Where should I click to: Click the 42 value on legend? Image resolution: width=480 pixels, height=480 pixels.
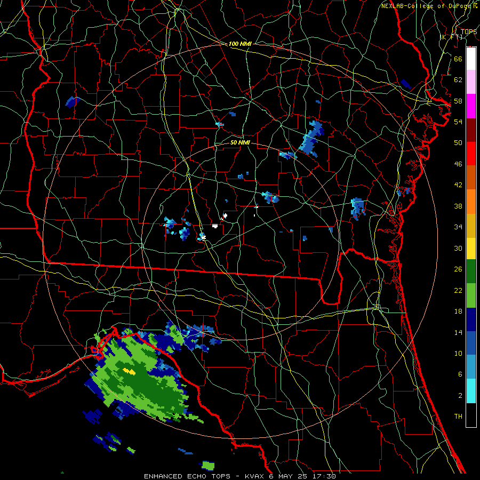point(458,185)
